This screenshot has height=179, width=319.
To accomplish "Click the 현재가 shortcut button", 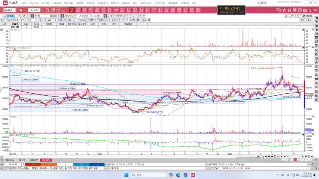I will coord(91,10).
